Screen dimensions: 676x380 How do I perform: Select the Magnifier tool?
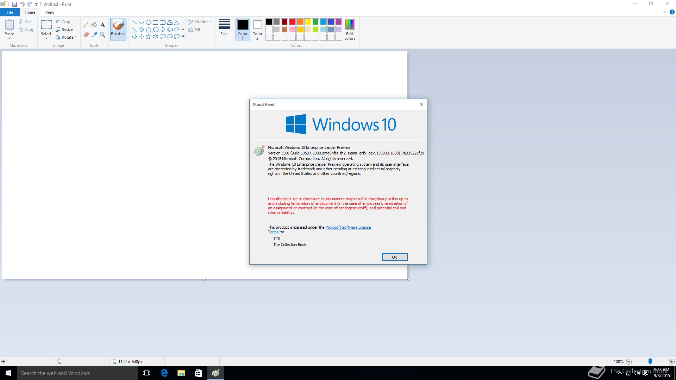pos(102,34)
